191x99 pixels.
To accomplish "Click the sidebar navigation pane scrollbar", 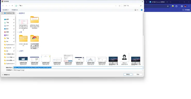I will (x=15, y=30).
